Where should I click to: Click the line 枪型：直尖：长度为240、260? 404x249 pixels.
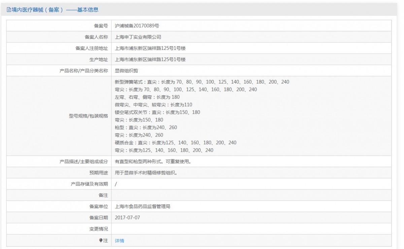(146, 127)
